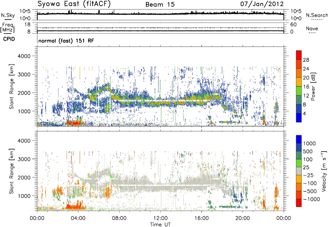Click the "-25" label on velocity colorbar
The width and height of the screenshot is (328, 227).
tap(308, 175)
